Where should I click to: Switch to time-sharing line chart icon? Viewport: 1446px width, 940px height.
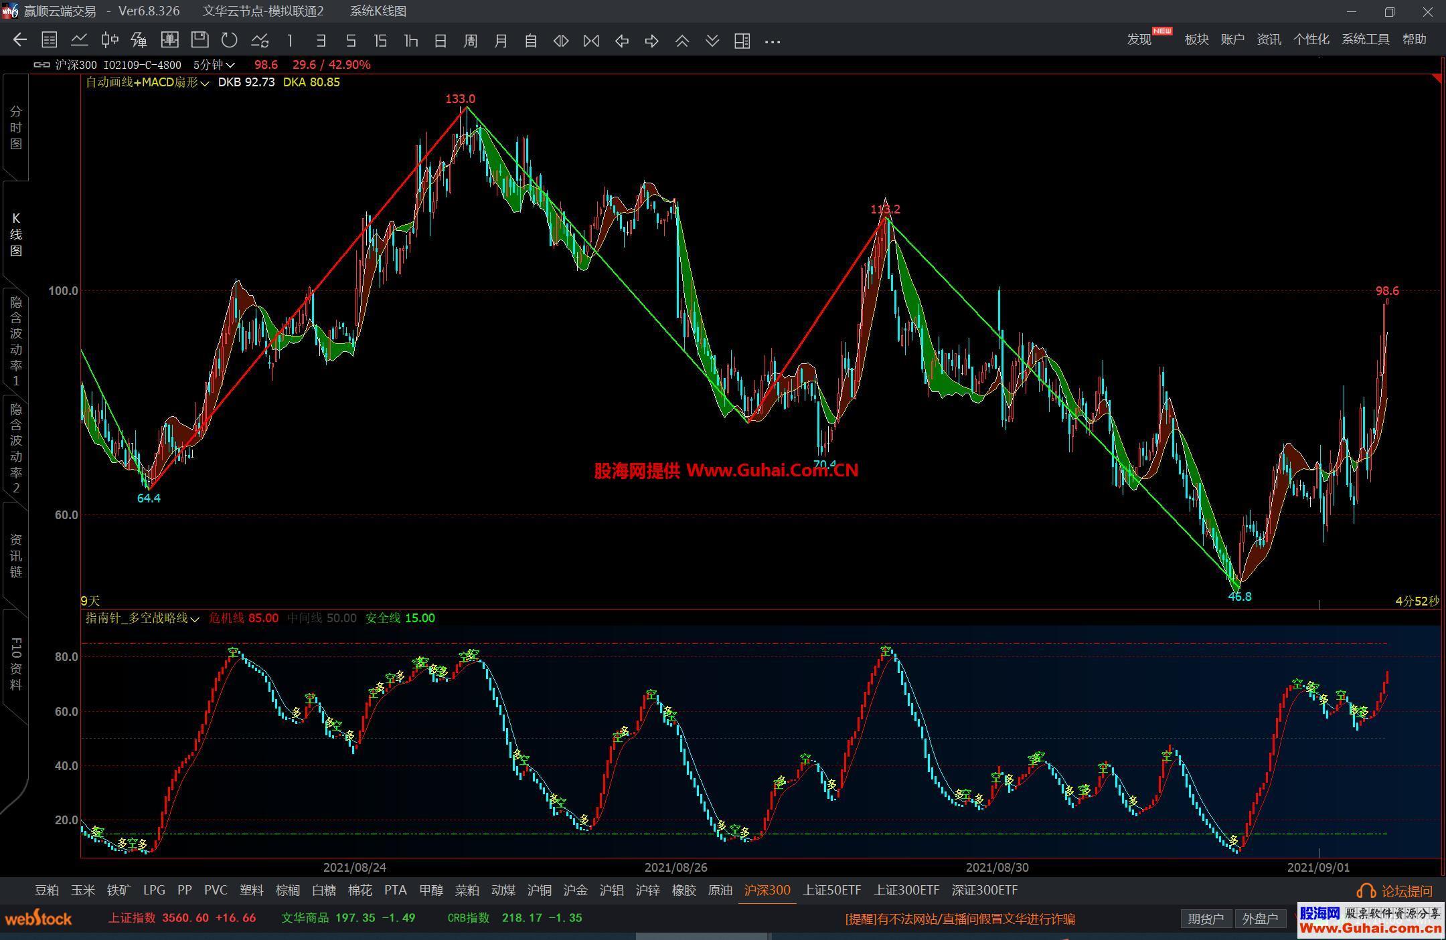(80, 41)
